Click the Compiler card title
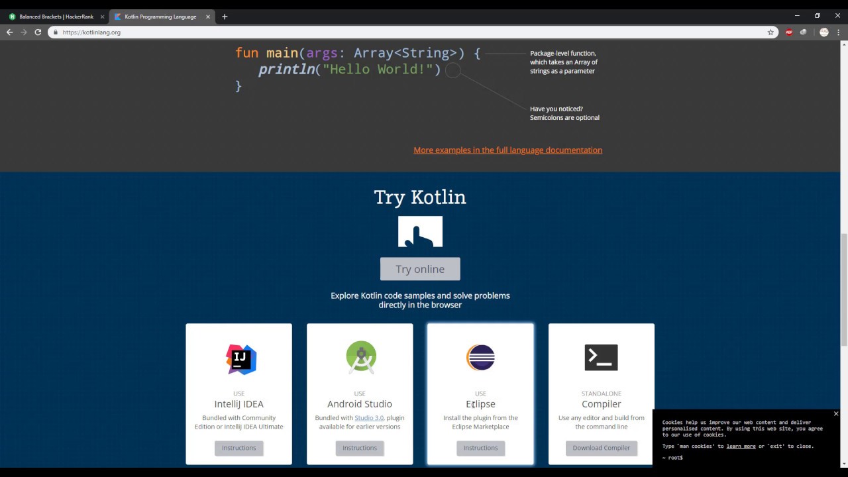This screenshot has height=477, width=848. (x=602, y=404)
